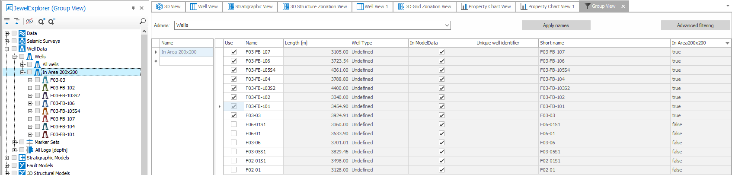Uncheck Use checkbox for F03-FB-107 row
Screen dimensions: 732x175
click(233, 52)
